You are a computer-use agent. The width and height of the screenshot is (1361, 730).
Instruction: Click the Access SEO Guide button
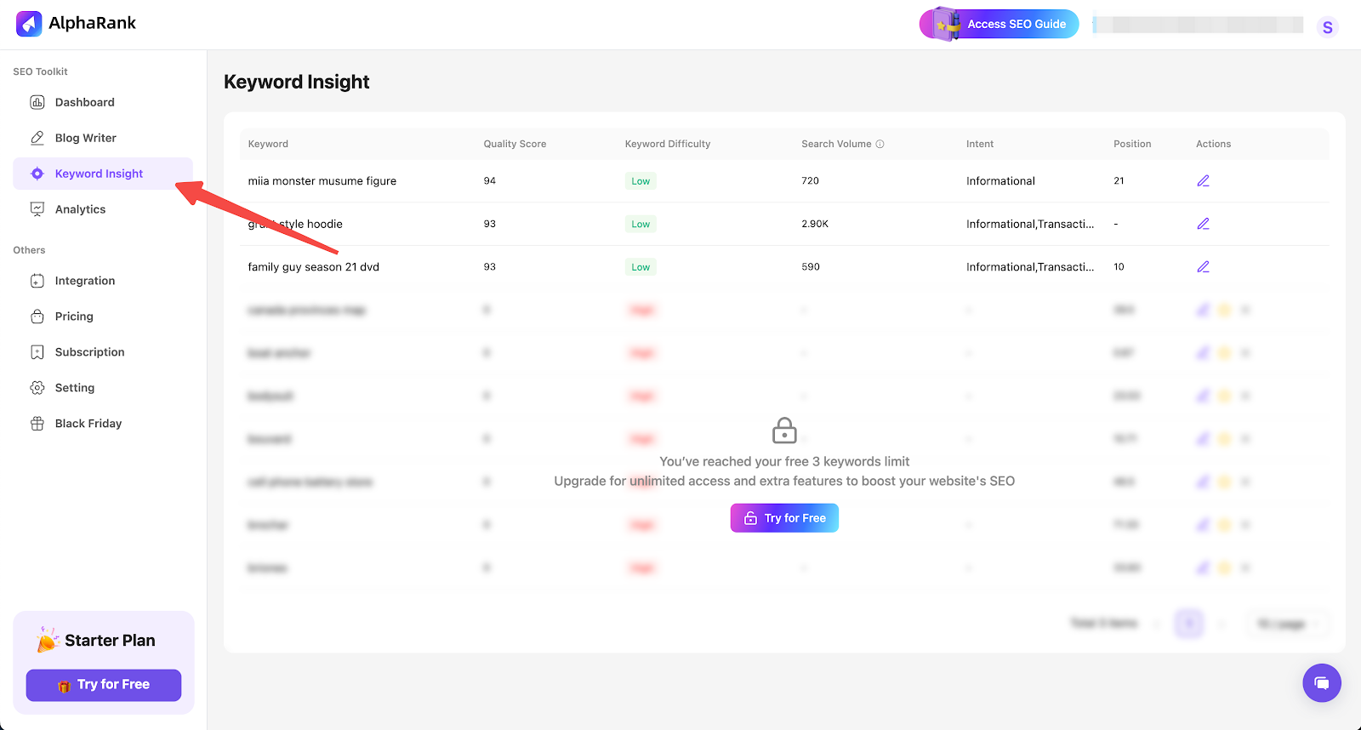[x=999, y=24]
